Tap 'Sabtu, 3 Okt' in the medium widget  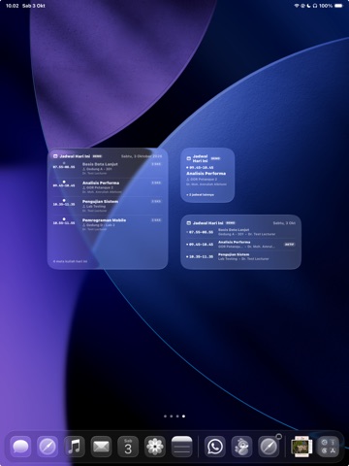[284, 223]
